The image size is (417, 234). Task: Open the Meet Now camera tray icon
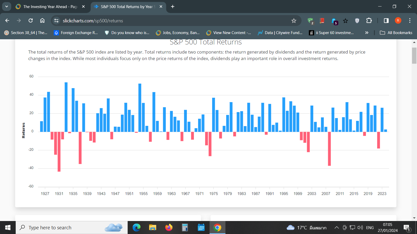point(345,228)
